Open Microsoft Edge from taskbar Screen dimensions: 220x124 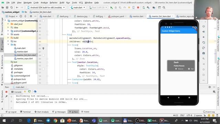click(29, 121)
